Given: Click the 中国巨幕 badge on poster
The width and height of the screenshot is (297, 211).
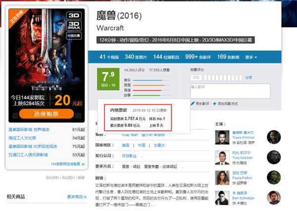Looking at the screenshot, I should (x=74, y=36).
